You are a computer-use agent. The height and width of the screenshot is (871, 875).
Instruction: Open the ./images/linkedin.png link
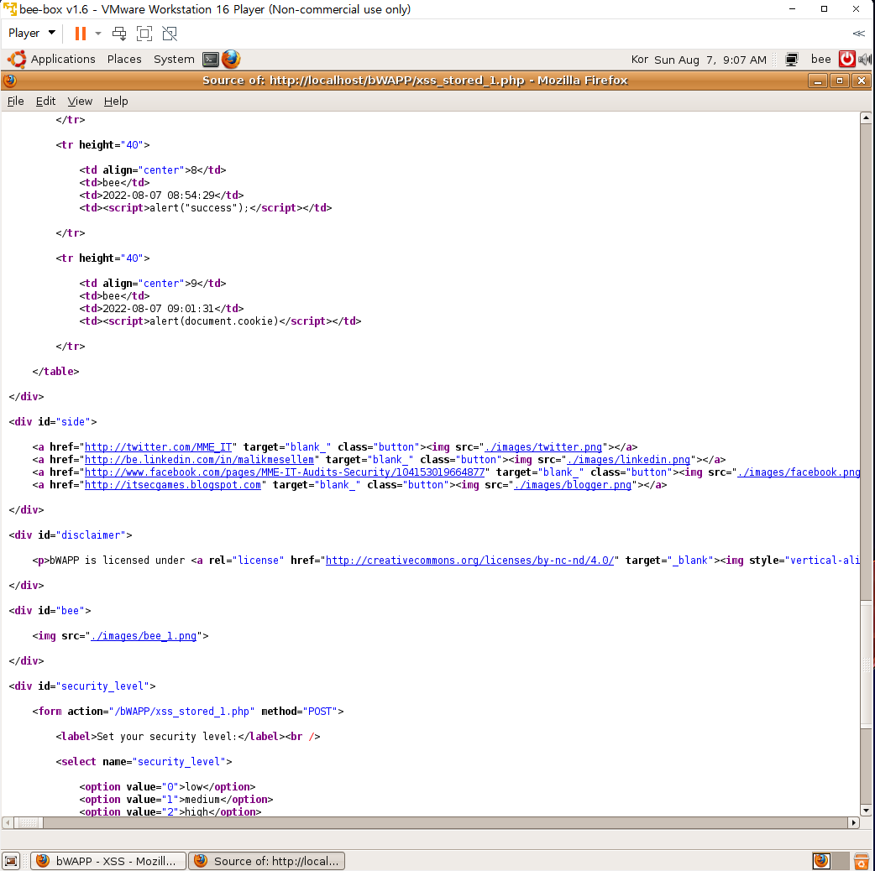[x=629, y=460]
